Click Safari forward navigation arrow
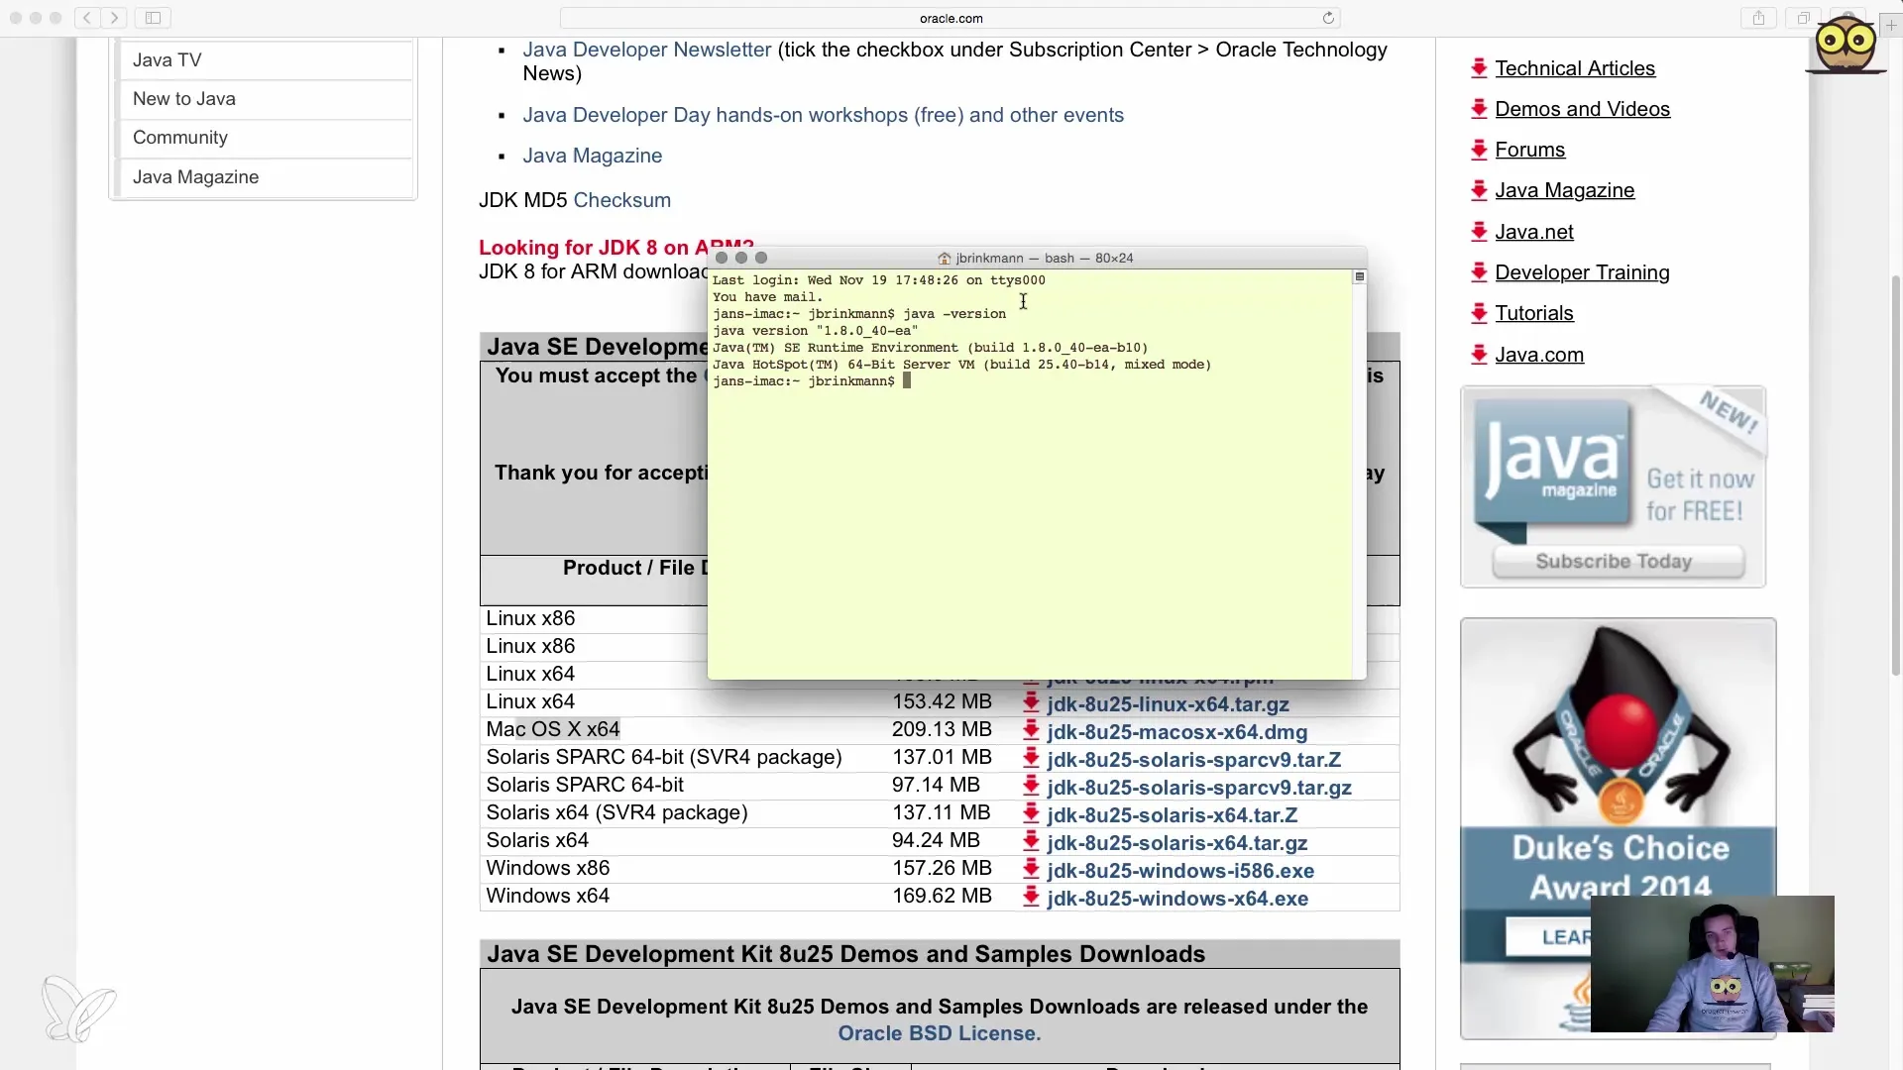1903x1070 pixels. pos(114,18)
